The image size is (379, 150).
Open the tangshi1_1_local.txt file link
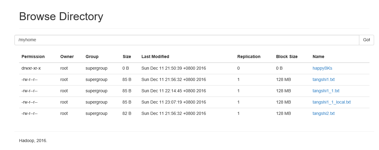click(x=331, y=102)
